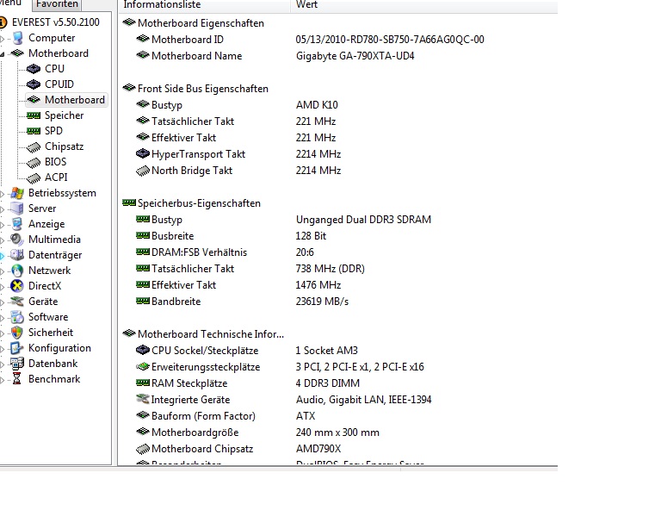Image resolution: width=661 pixels, height=529 pixels.
Task: Click the ACPI chip icon
Action: point(34,178)
